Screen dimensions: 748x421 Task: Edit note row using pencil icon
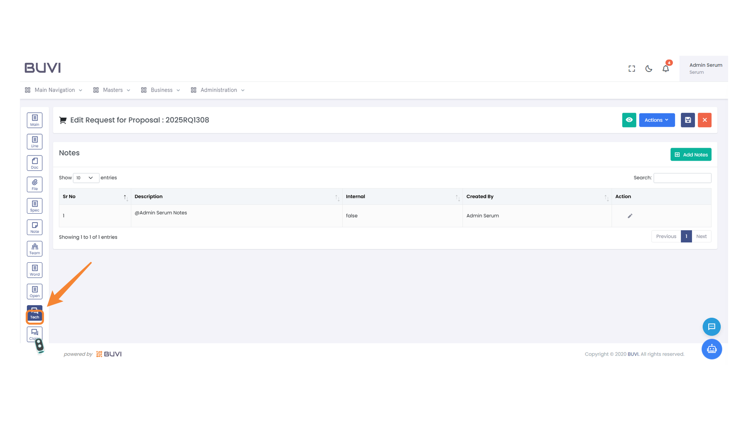click(x=630, y=216)
